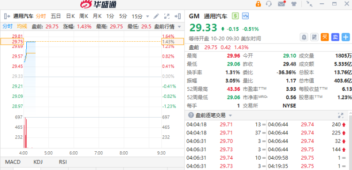Click the 卖 sell button
Image resolution: width=352 pixels, height=170 pixels.
point(335,37)
